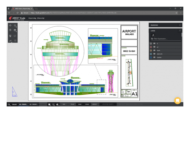Toggle visibility of the Garden layer

[154, 57]
